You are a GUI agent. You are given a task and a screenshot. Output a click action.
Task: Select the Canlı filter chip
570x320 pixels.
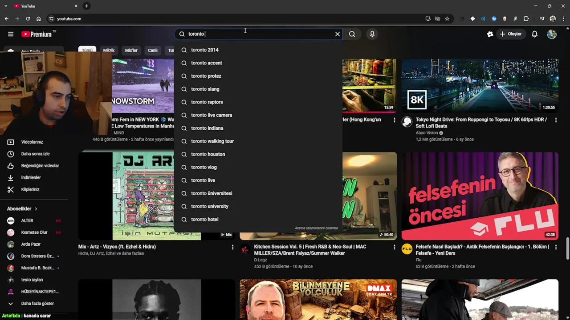153,50
